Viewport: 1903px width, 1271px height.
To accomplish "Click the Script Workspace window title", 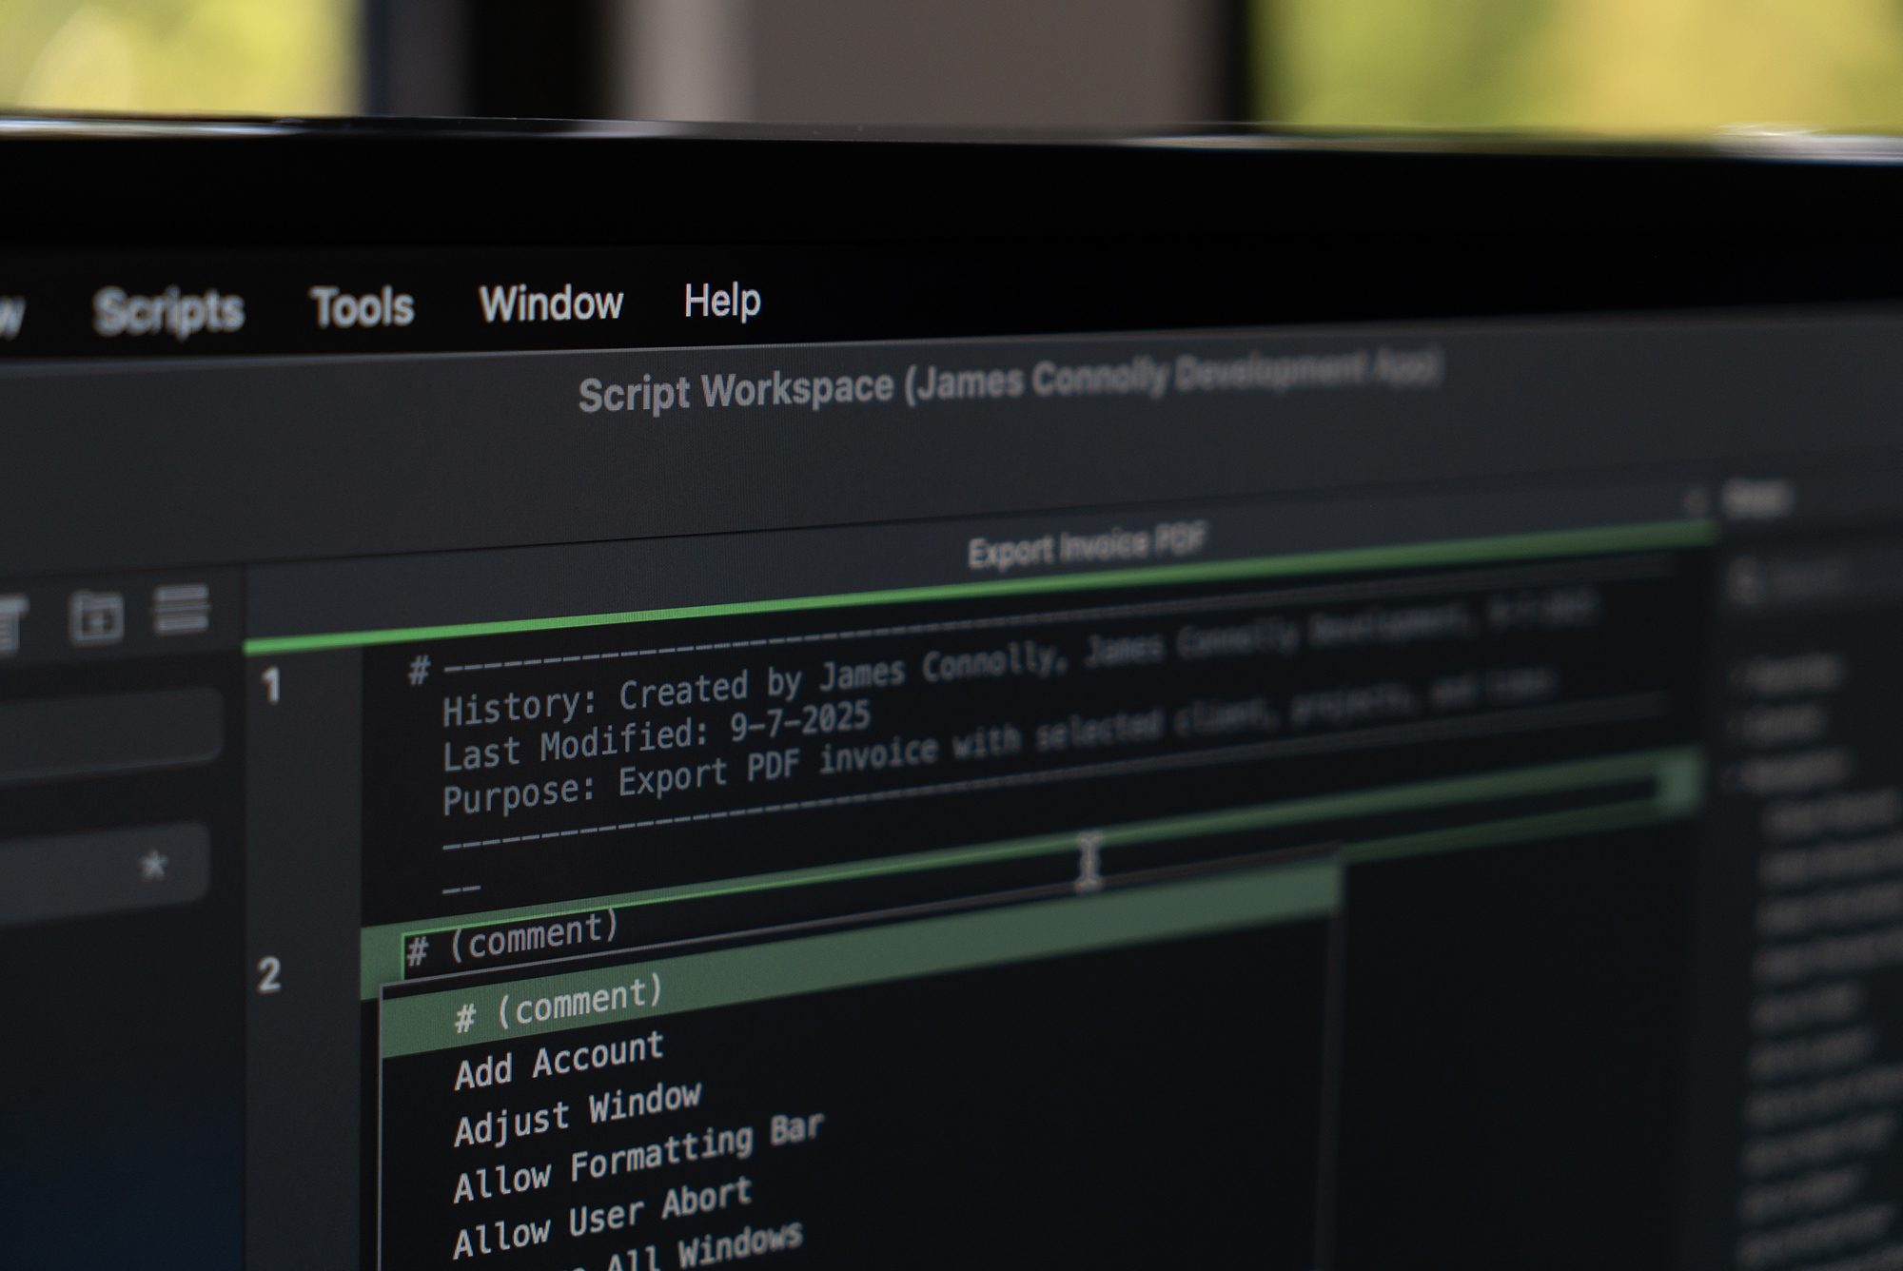I will click(x=1009, y=382).
